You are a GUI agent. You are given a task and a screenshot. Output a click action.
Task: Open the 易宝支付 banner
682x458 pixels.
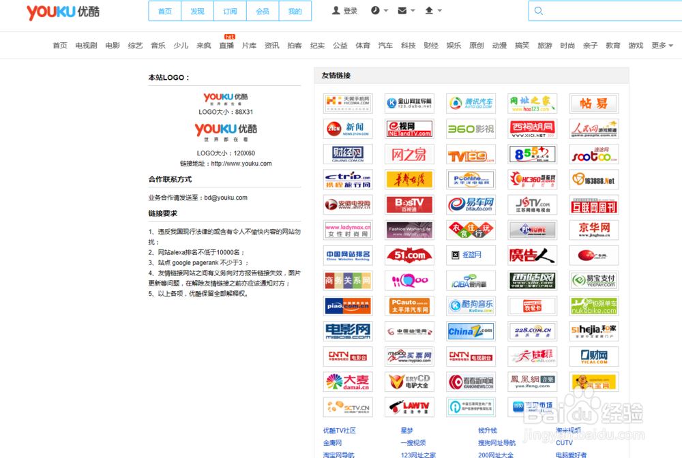pos(594,280)
